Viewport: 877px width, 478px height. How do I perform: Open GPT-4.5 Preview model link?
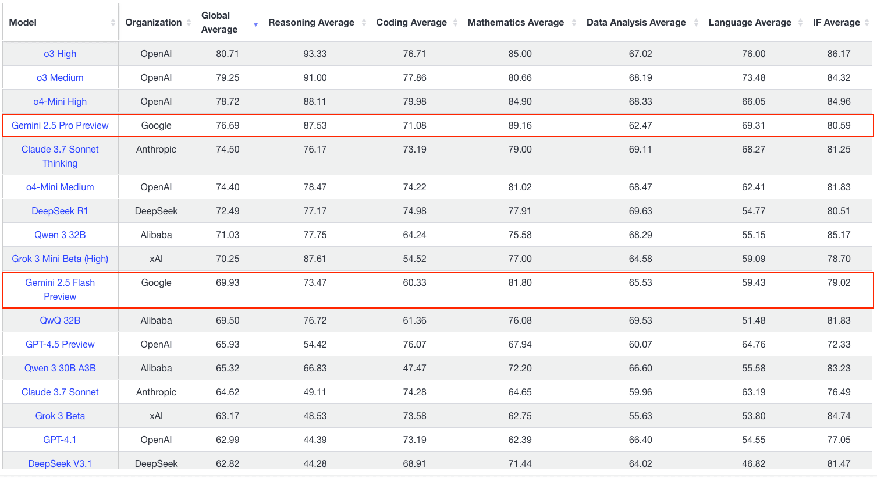[x=60, y=344]
